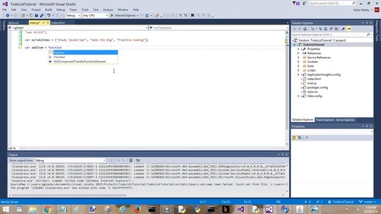Viewport: 381px width, 214px height.
Task: Open Toolbox side tab
Action: coord(4,26)
